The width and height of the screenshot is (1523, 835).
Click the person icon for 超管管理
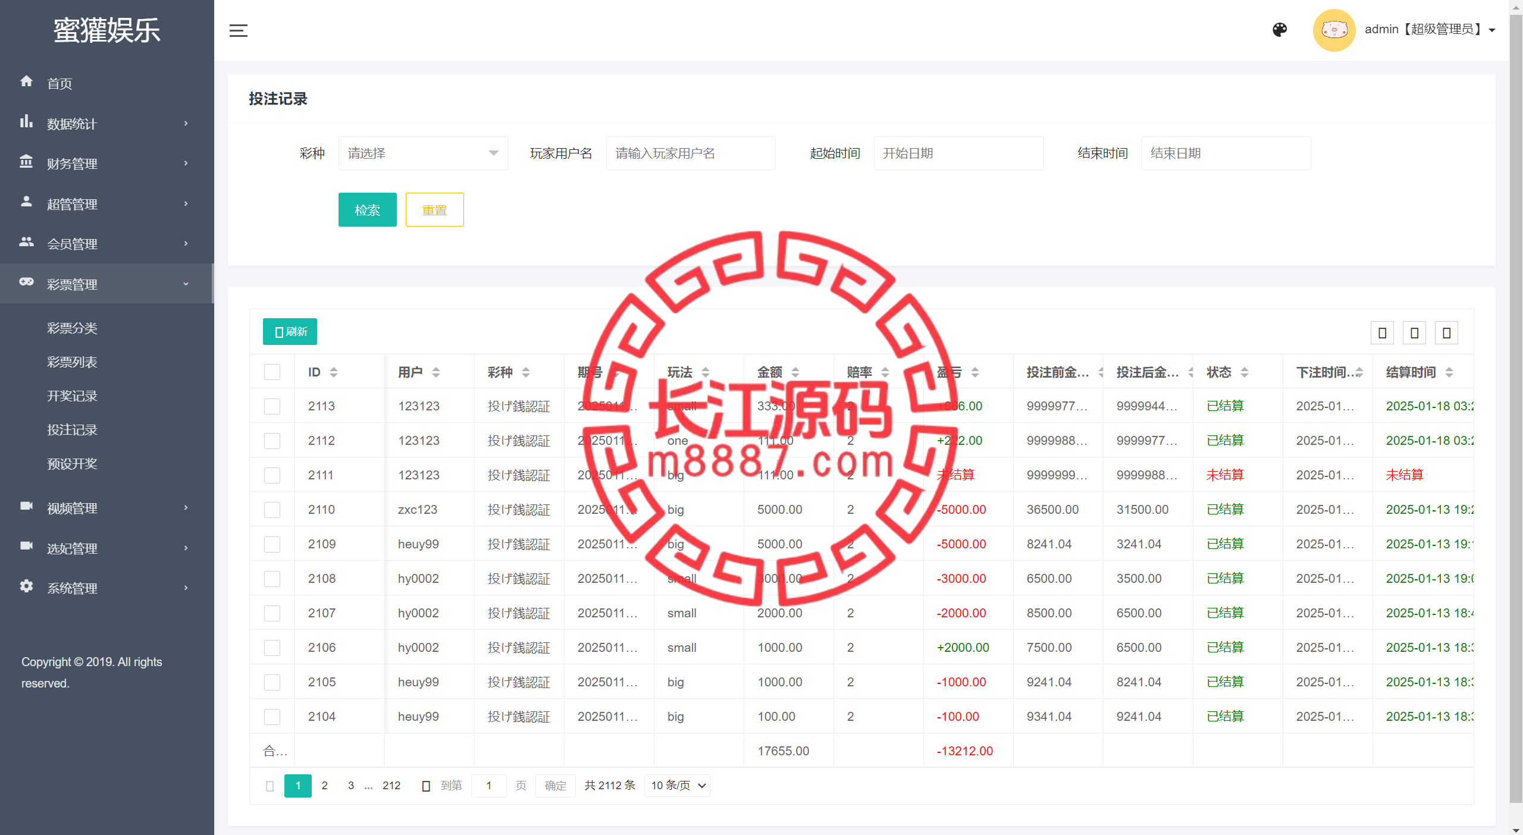[x=26, y=202]
